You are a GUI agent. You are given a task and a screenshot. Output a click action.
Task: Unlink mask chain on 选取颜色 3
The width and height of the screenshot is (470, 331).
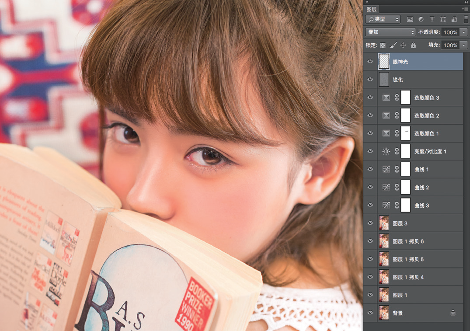point(397,98)
